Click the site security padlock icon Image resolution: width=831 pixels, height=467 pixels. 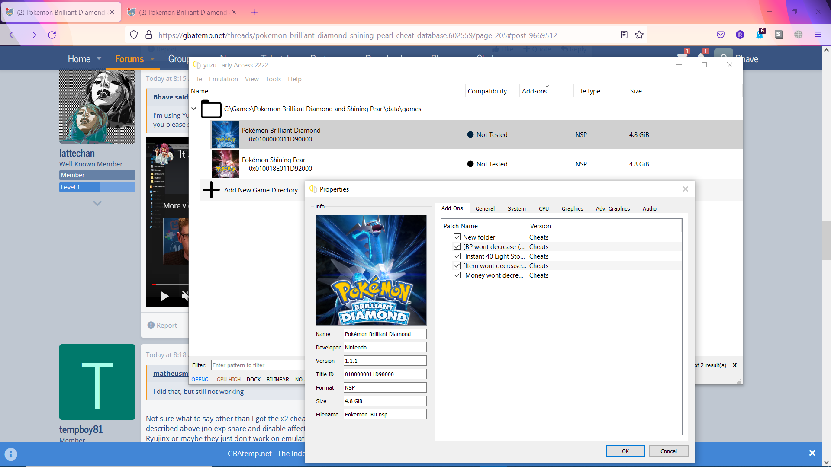(x=149, y=35)
